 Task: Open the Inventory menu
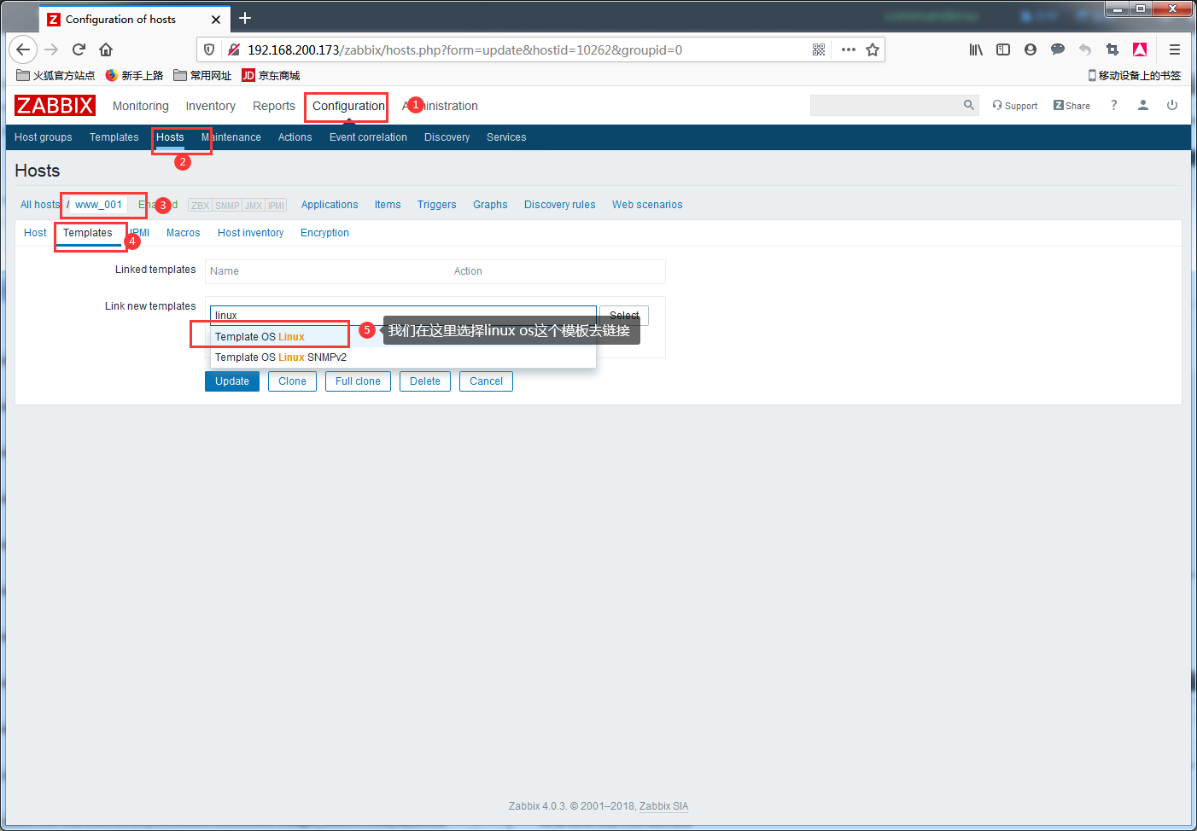click(211, 106)
